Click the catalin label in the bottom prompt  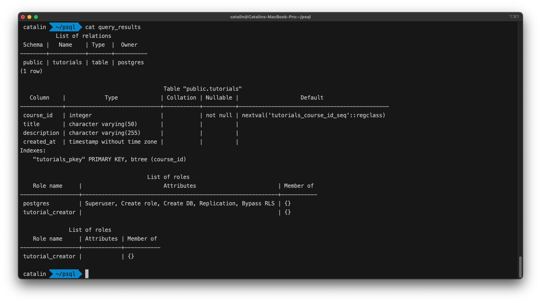(x=34, y=274)
